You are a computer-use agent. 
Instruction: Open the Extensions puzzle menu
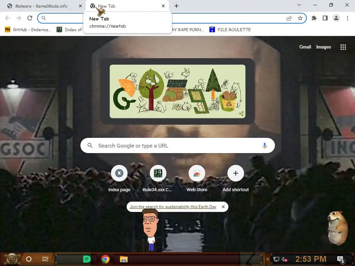click(x=314, y=18)
